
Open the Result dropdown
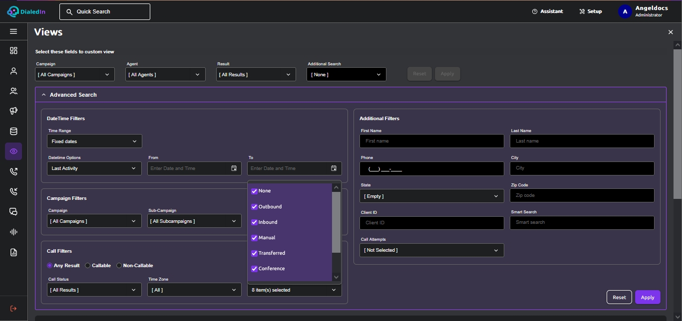[257, 74]
